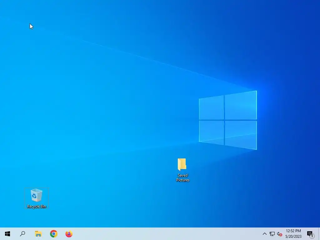Select the Saved Pictures folder icon

(x=182, y=170)
